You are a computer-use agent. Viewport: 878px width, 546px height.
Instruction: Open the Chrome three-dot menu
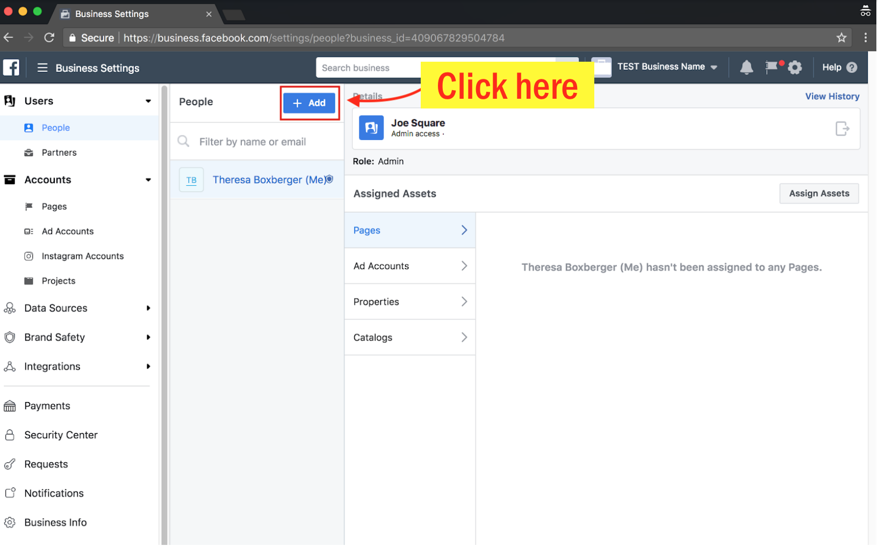point(867,38)
